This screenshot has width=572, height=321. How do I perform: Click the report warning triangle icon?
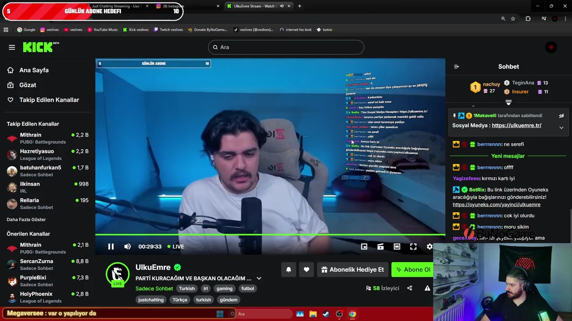tap(428, 288)
